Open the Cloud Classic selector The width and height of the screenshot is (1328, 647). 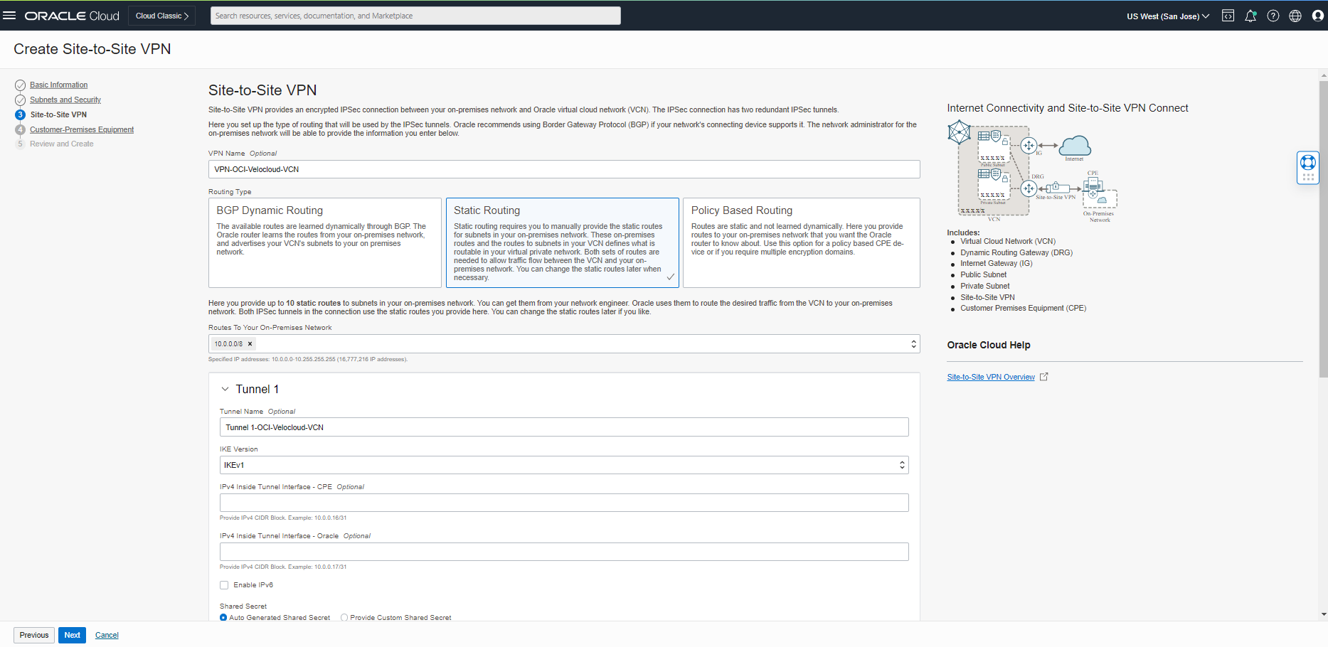click(162, 16)
